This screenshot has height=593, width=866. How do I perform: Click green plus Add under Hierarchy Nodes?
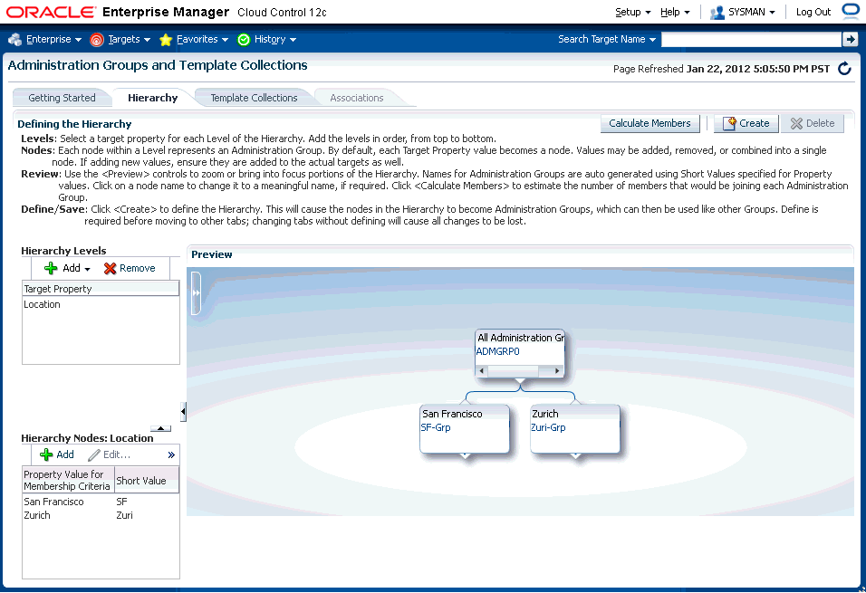click(46, 455)
